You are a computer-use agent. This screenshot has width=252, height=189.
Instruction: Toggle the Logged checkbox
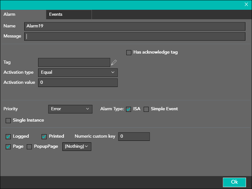(x=8, y=137)
